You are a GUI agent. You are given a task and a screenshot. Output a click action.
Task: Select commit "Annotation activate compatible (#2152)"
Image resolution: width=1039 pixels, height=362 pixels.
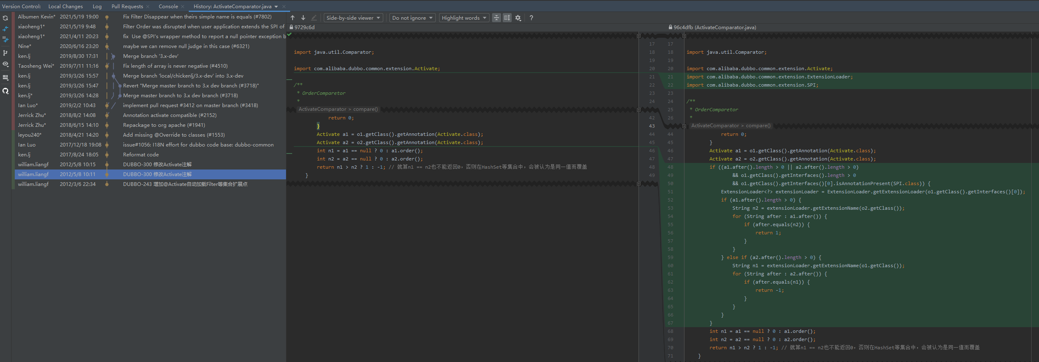[150, 115]
